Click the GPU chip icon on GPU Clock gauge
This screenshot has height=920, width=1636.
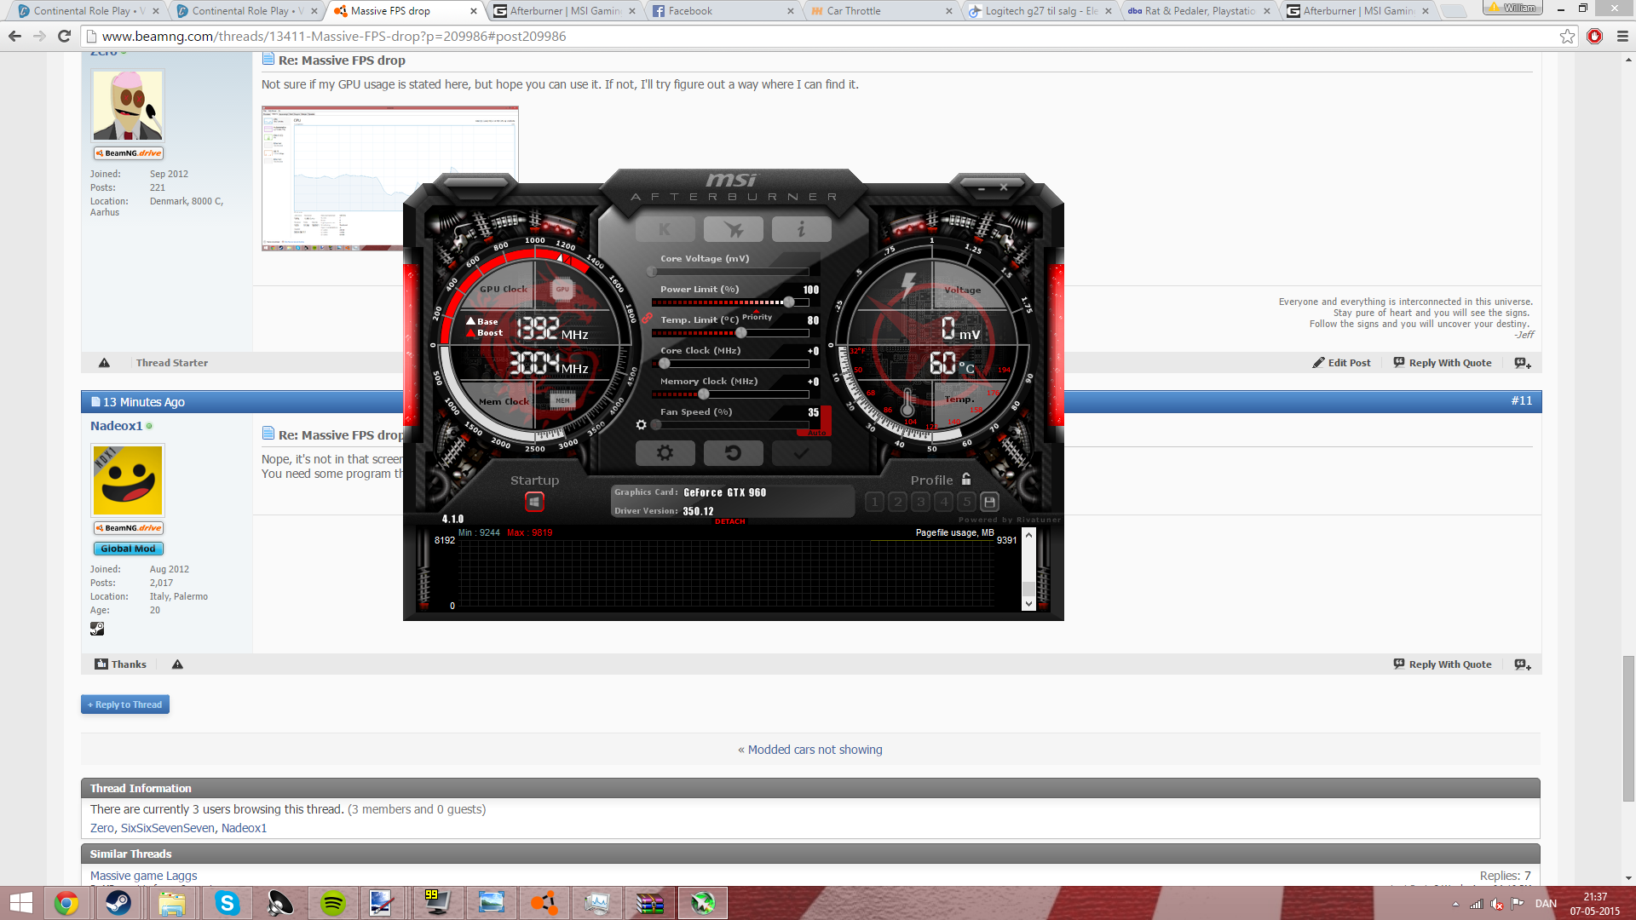coord(562,290)
